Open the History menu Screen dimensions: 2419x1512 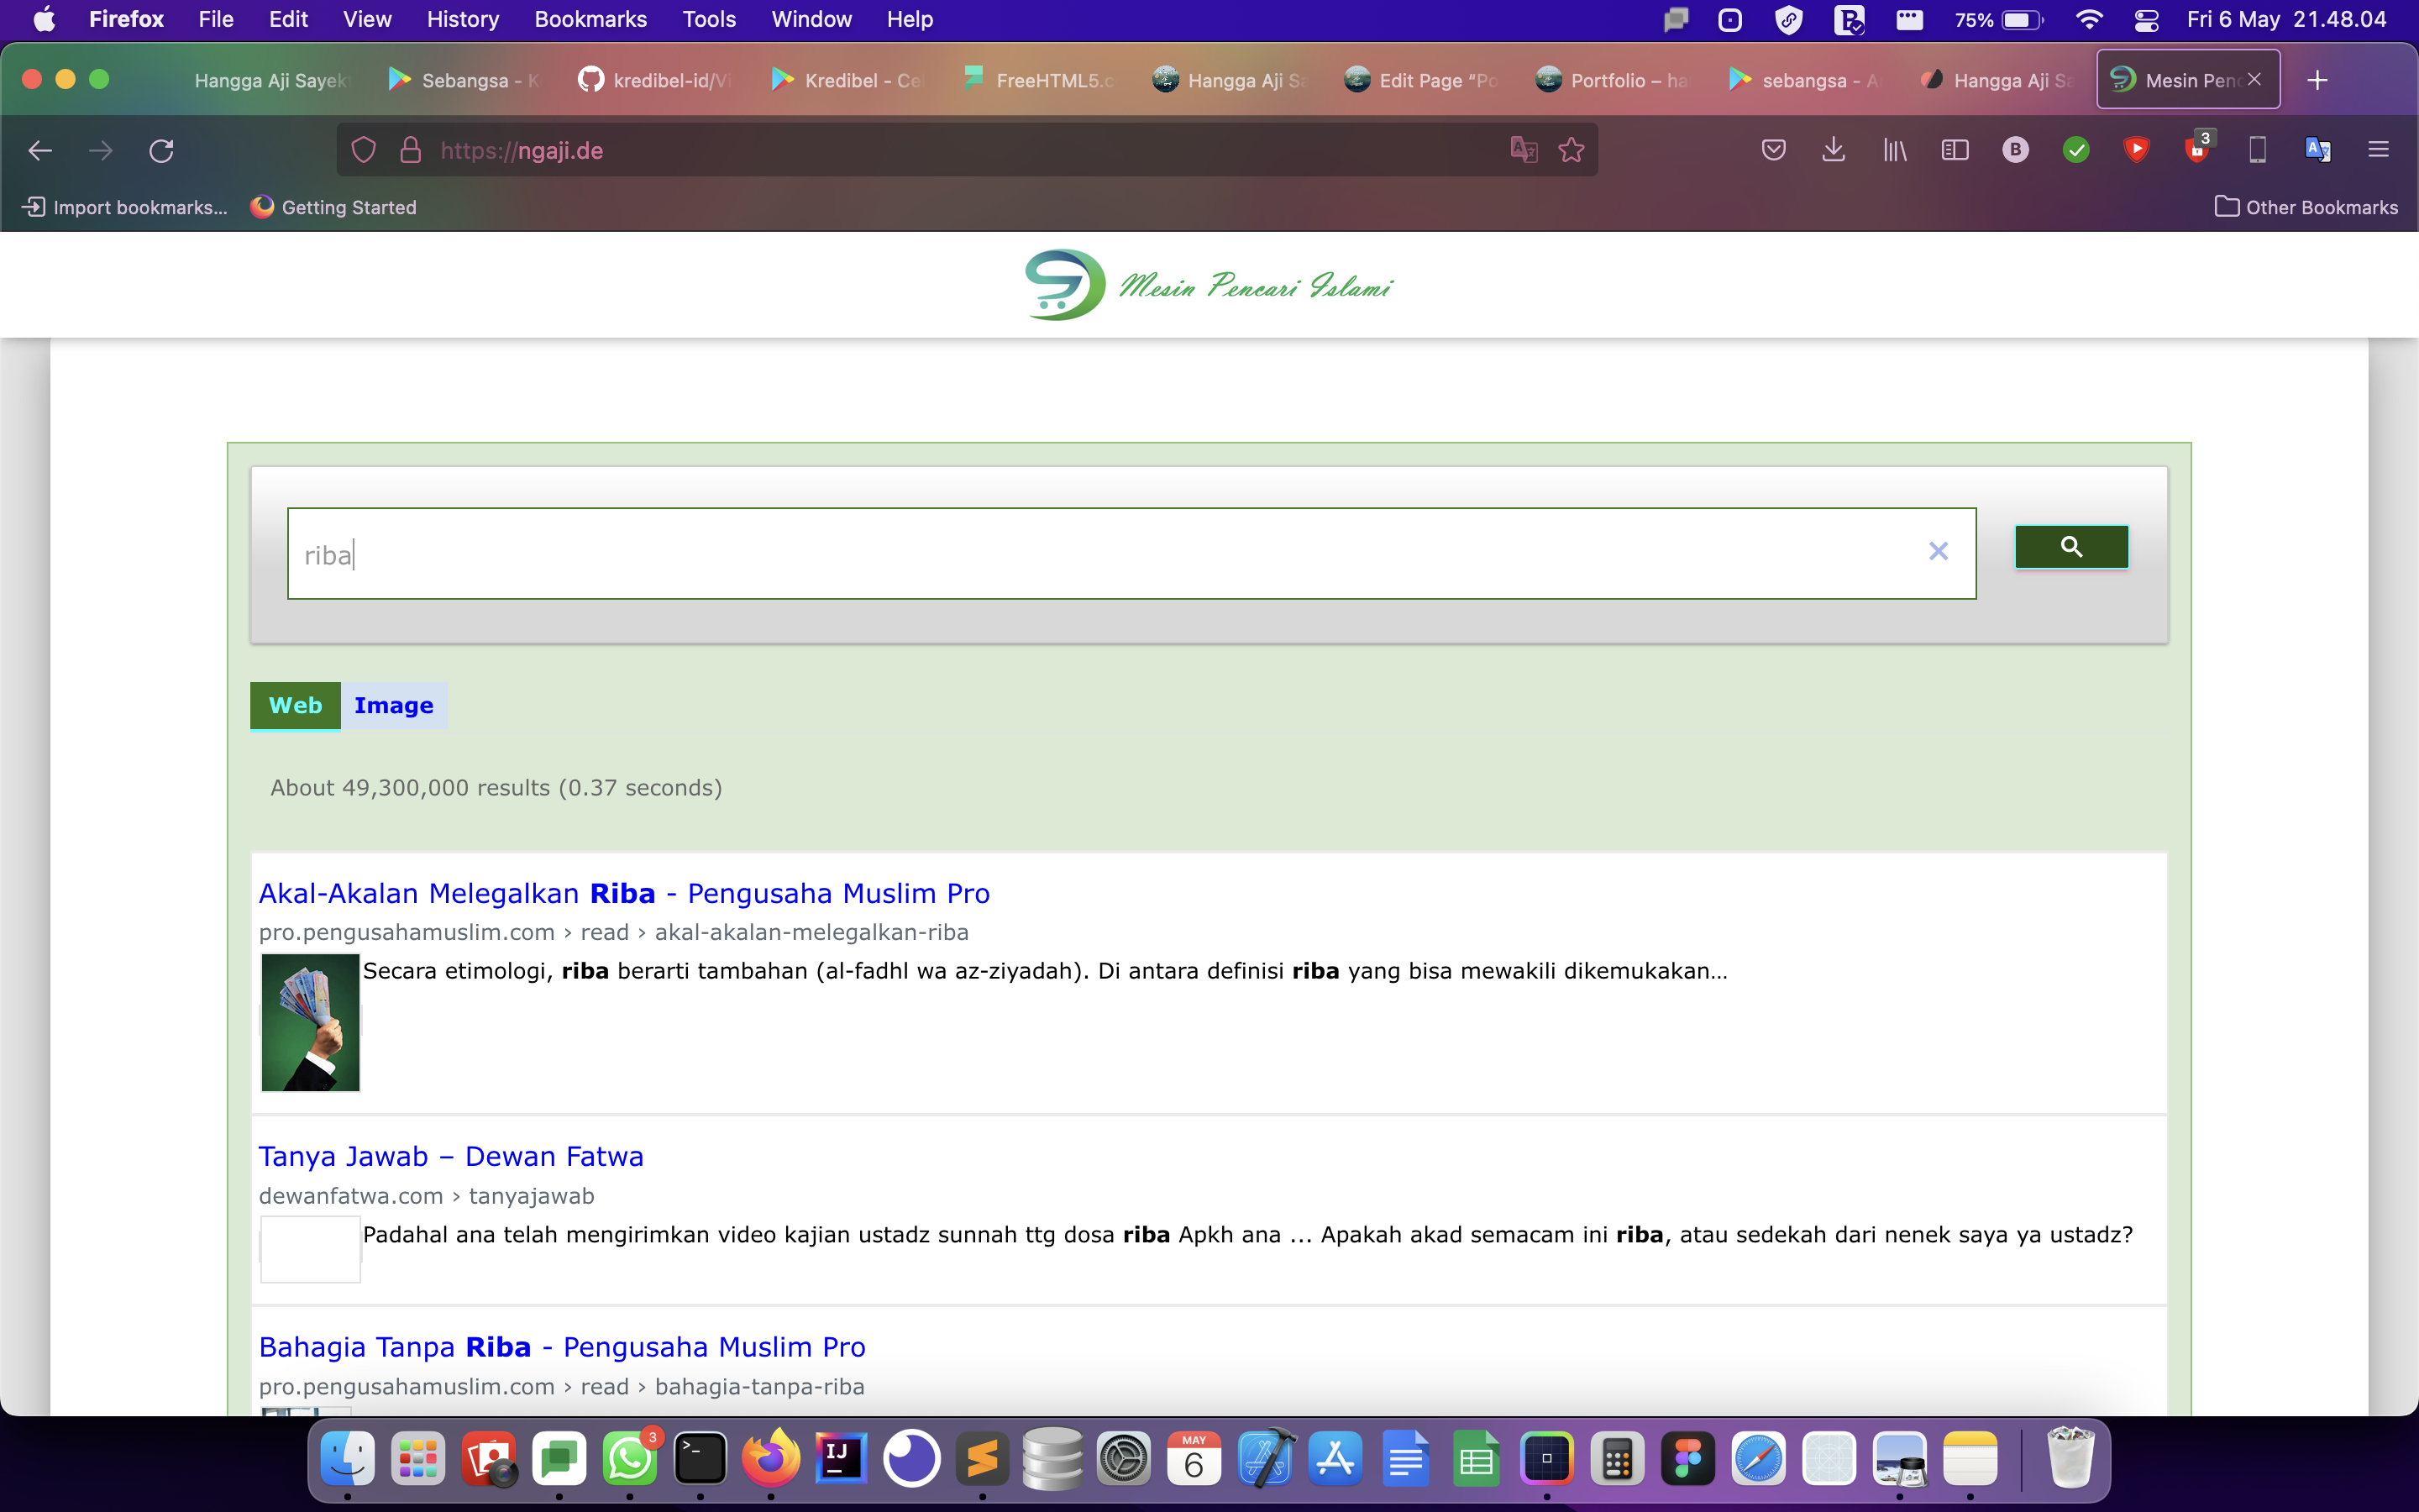coord(462,19)
